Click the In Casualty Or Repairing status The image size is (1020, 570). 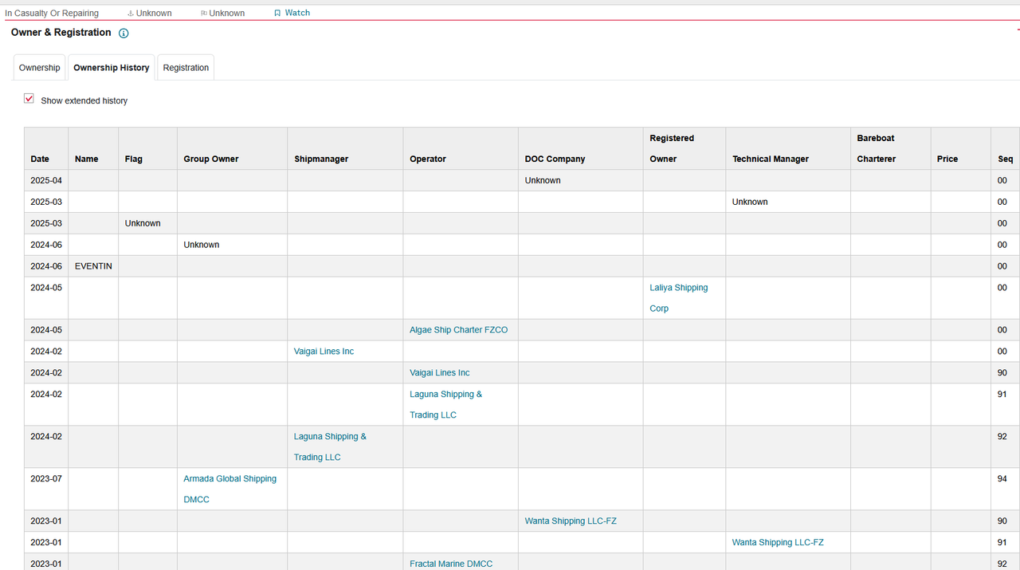click(x=52, y=14)
